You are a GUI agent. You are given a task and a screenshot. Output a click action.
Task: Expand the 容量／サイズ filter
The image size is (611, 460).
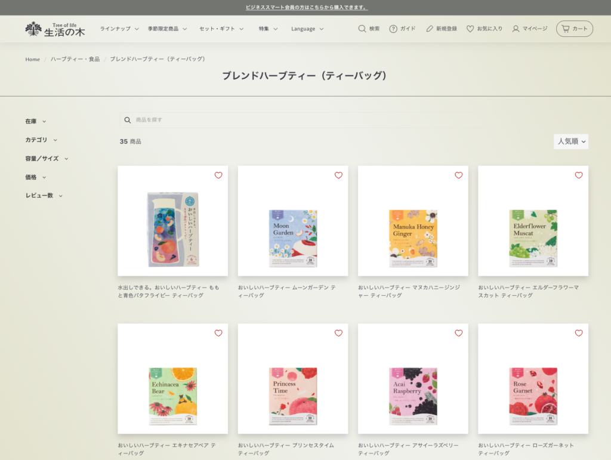click(47, 159)
